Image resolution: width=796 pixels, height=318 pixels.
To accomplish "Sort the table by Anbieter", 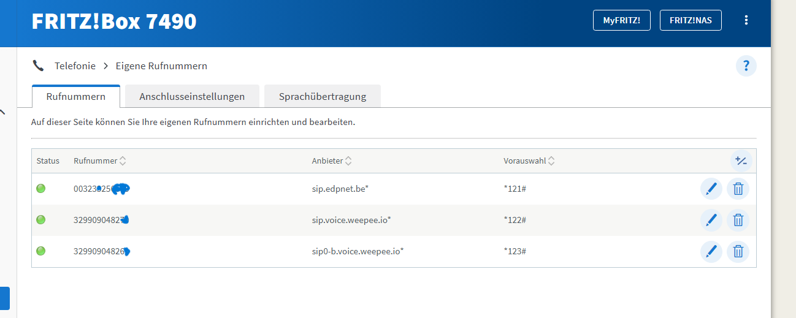I will [332, 161].
